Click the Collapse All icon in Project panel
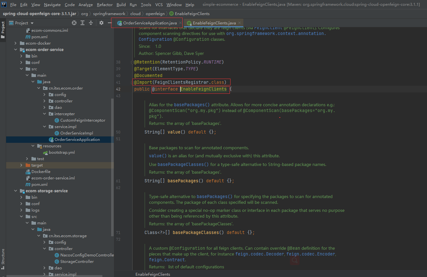This screenshot has height=277, width=427. click(91, 23)
